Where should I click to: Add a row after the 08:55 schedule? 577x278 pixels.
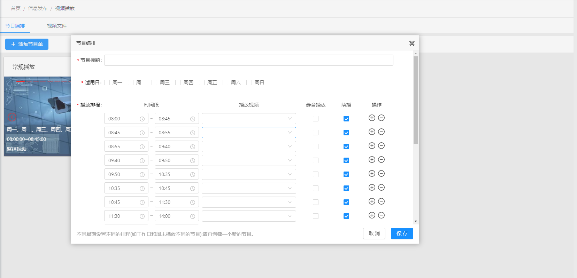click(x=372, y=146)
